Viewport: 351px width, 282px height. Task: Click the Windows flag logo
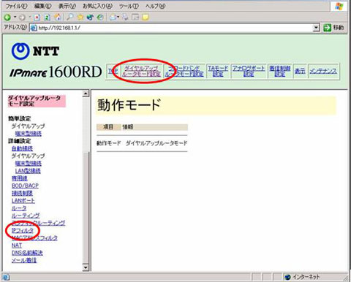click(x=339, y=6)
